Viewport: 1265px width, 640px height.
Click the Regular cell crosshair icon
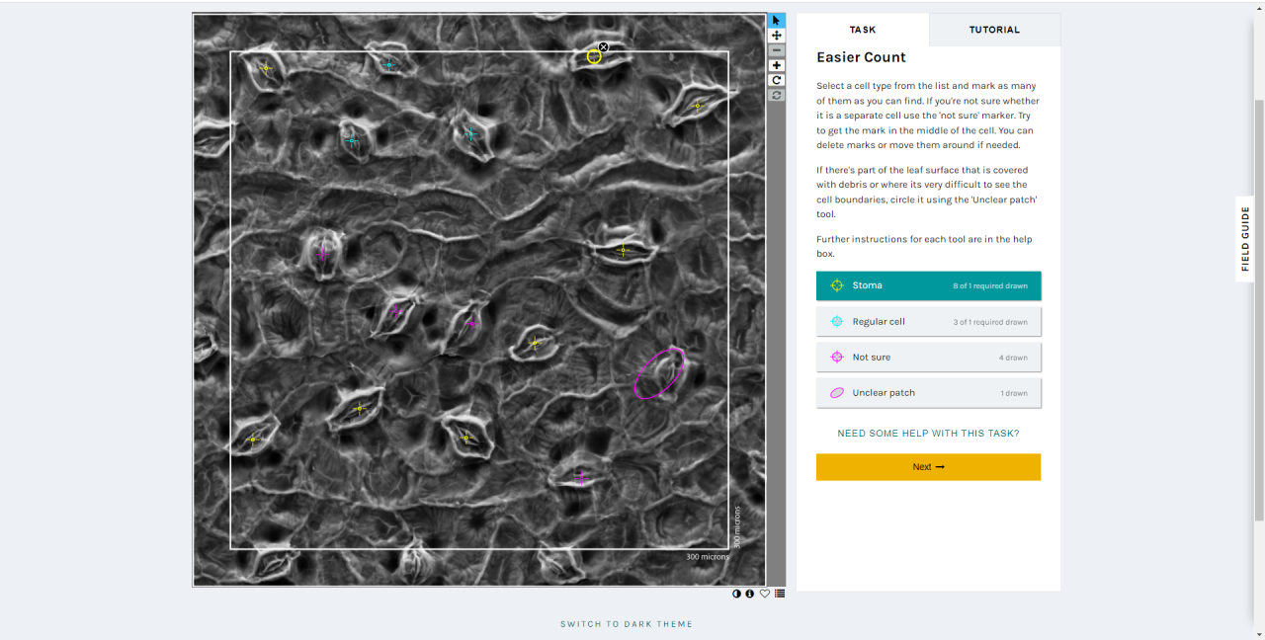tap(837, 321)
